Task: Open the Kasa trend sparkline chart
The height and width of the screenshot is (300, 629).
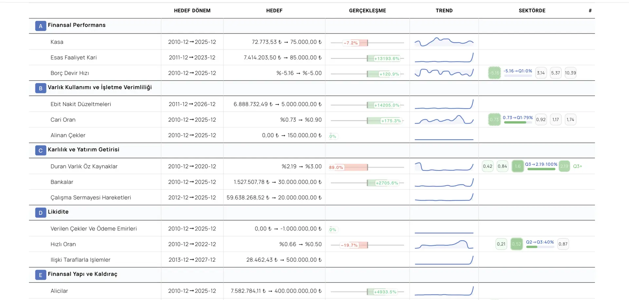Action: pos(444,42)
